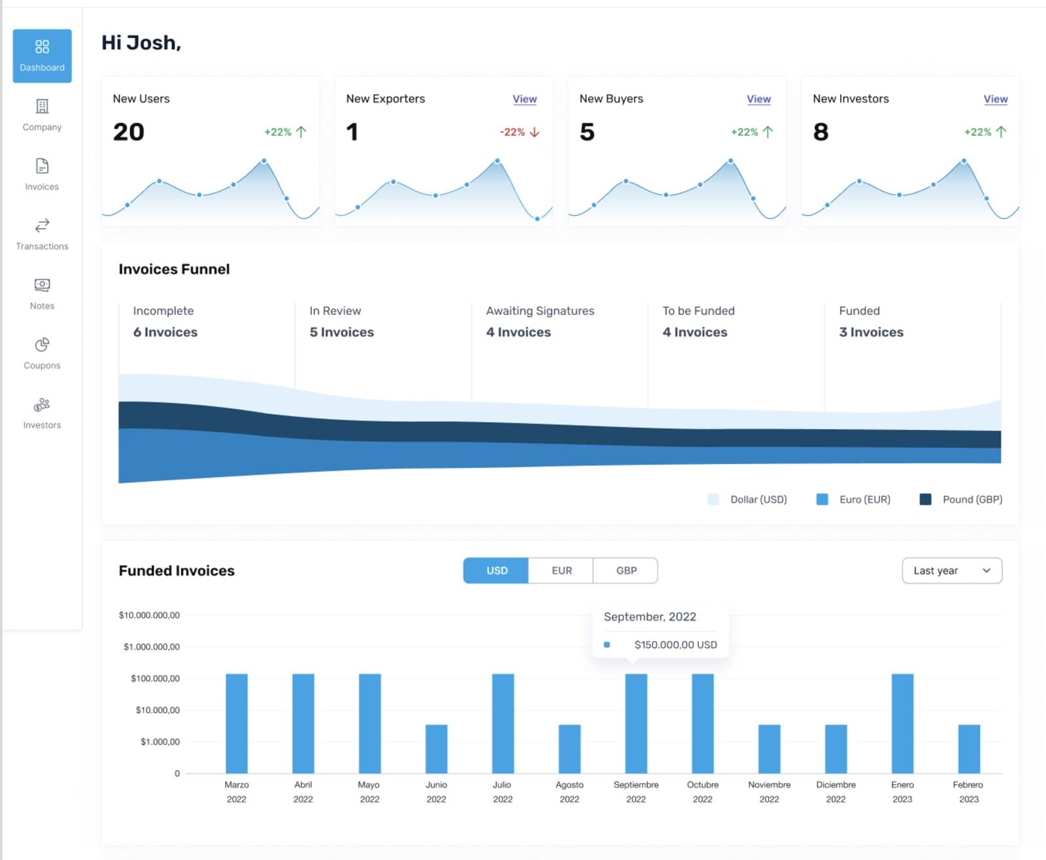
Task: View New Exporters details
Action: point(524,99)
